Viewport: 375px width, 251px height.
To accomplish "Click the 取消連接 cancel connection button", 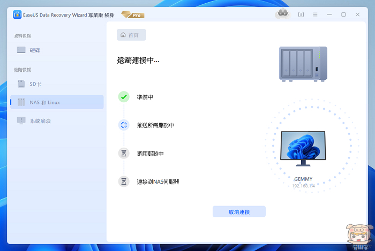I will coord(239,212).
